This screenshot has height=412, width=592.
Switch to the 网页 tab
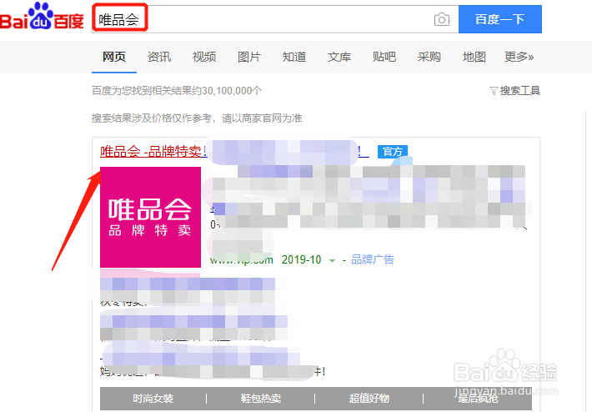tap(114, 57)
